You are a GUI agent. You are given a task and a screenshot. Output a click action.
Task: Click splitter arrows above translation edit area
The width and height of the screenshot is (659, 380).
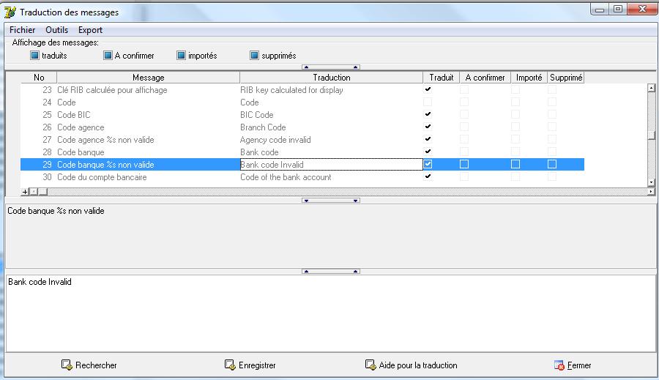pos(331,271)
